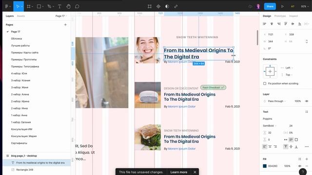This screenshot has height=175, width=312.
Task: Add a new page with the plus icon
Action: pos(65,25)
